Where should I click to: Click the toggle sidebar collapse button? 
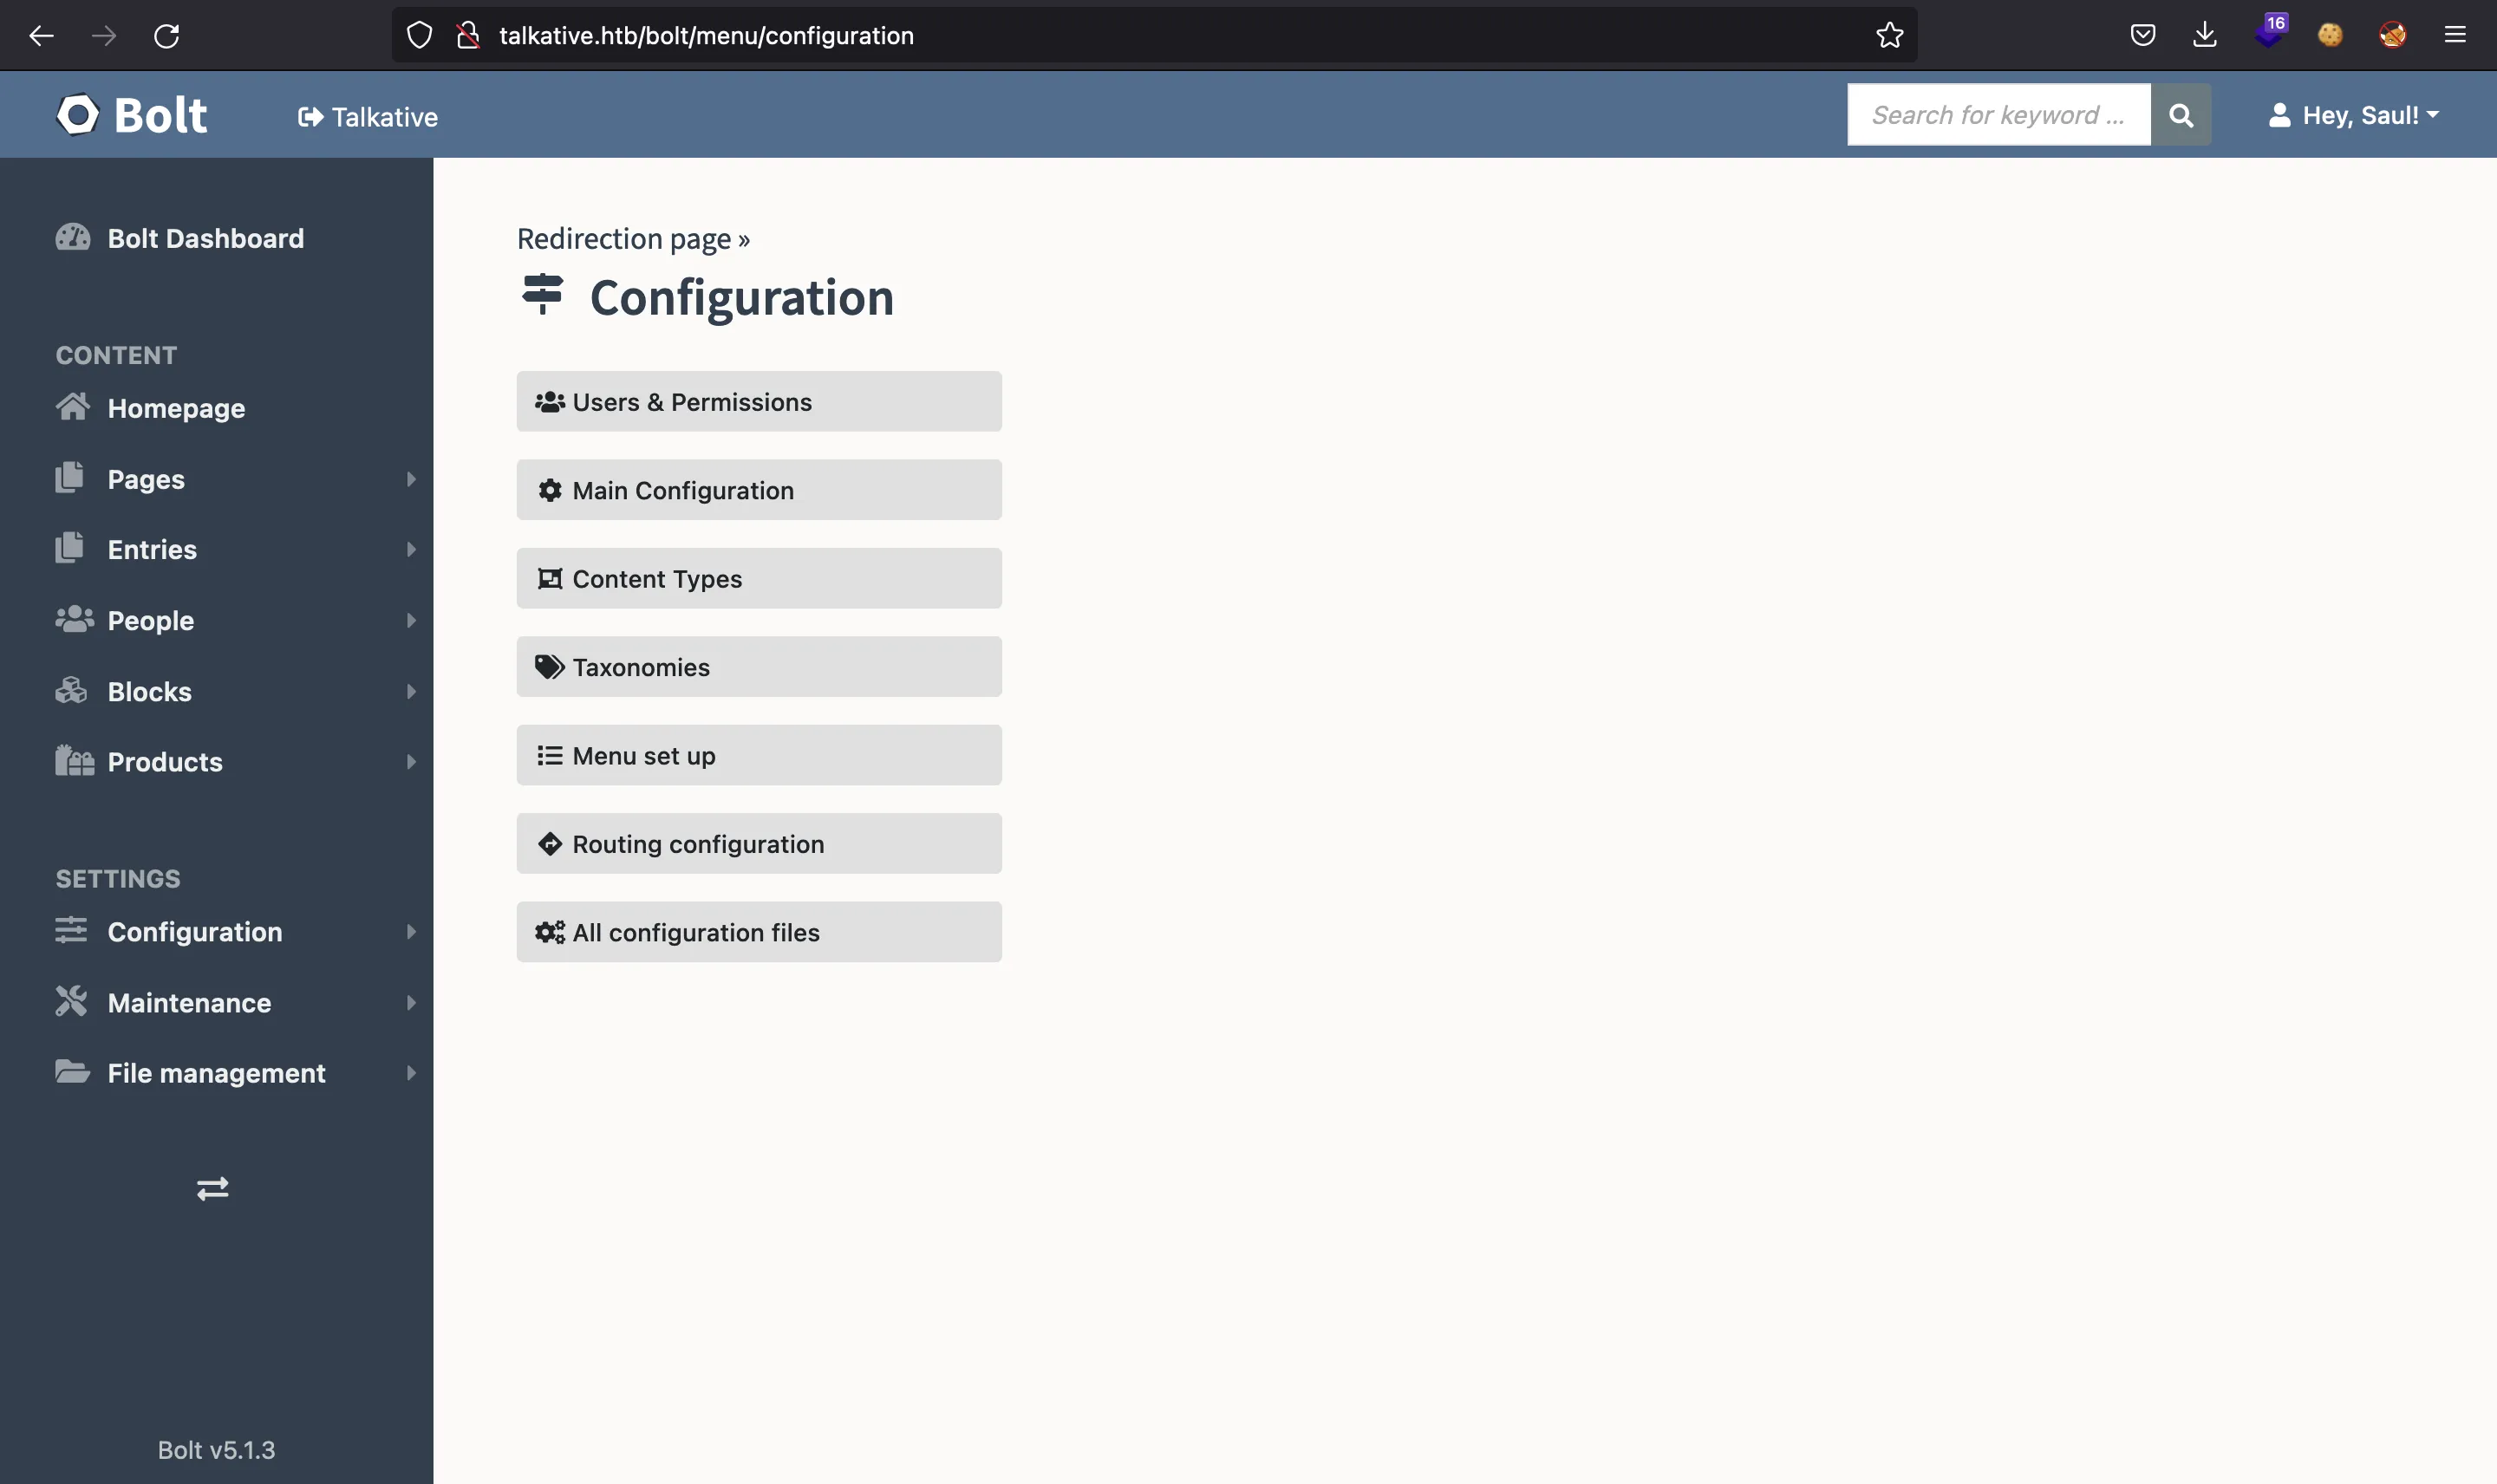coord(212,1186)
